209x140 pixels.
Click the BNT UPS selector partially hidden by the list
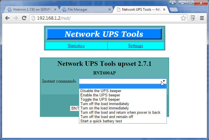point(75,108)
